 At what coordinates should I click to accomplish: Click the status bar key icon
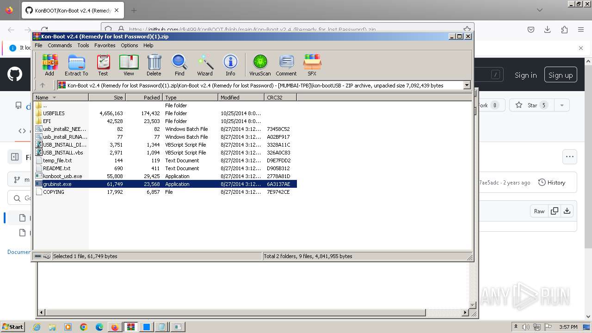click(47, 256)
